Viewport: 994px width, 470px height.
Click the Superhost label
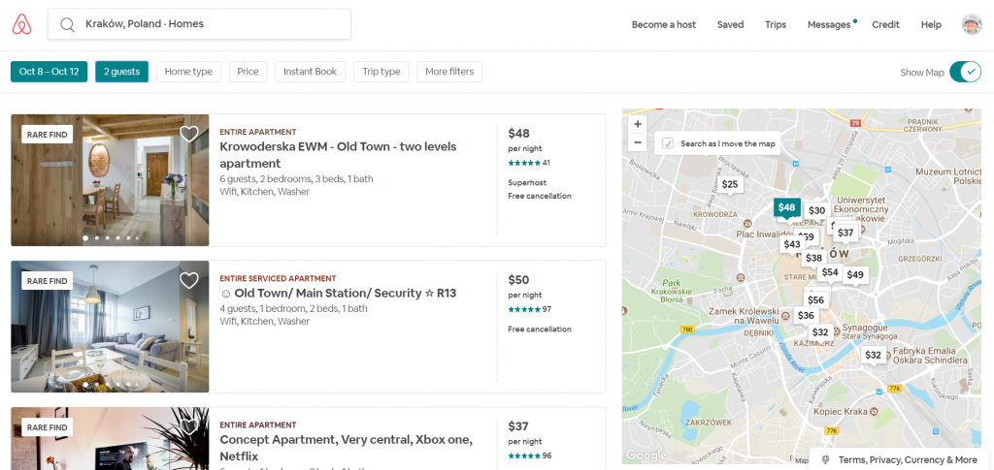[527, 183]
